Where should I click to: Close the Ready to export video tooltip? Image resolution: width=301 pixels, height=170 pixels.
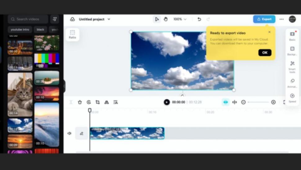point(269,32)
